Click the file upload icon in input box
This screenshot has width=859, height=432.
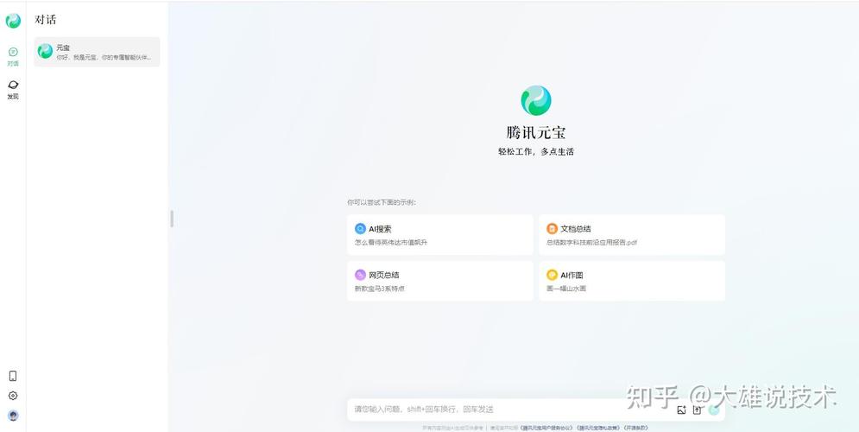[x=697, y=410]
